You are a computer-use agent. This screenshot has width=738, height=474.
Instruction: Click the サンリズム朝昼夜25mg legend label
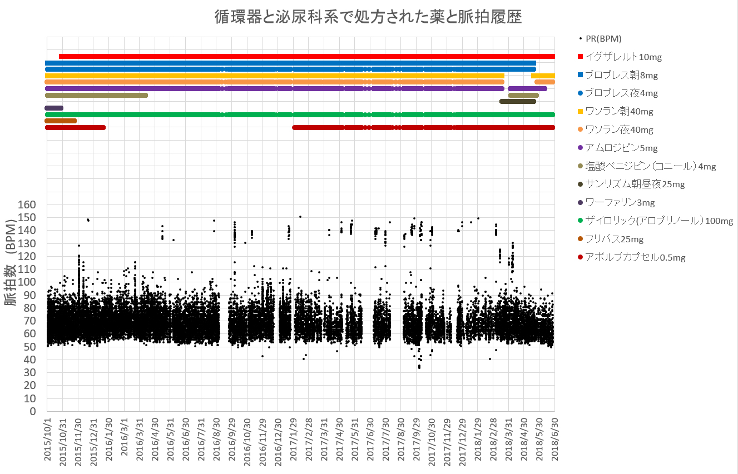(635, 184)
